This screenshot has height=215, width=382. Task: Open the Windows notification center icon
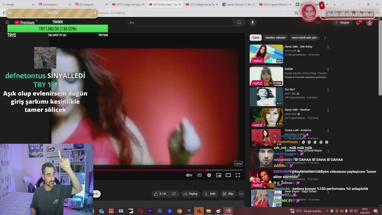[x=375, y=211]
